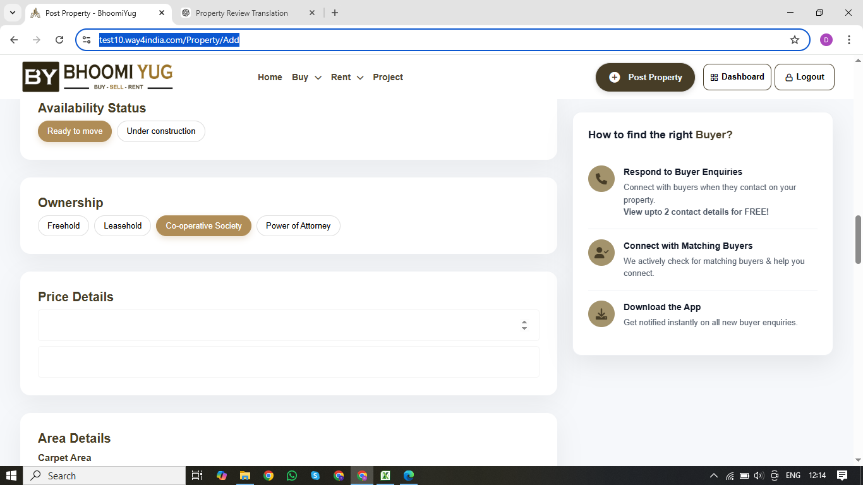Open Excel from the taskbar
The height and width of the screenshot is (485, 863).
pos(385,476)
